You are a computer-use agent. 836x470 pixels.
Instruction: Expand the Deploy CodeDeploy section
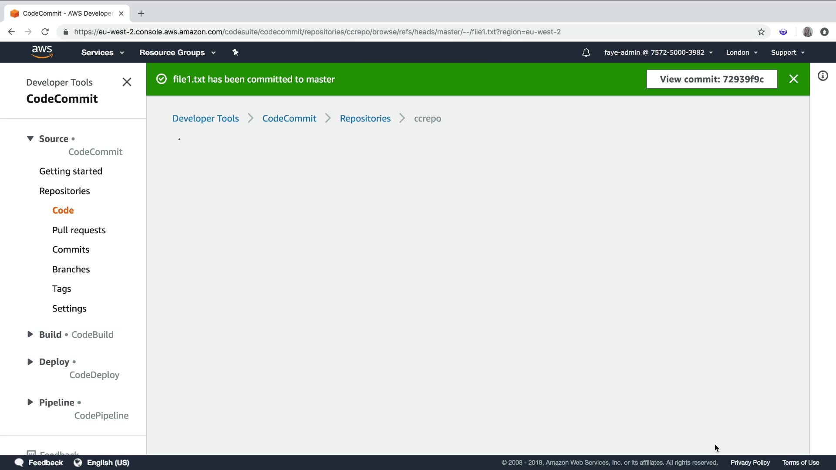tap(30, 362)
